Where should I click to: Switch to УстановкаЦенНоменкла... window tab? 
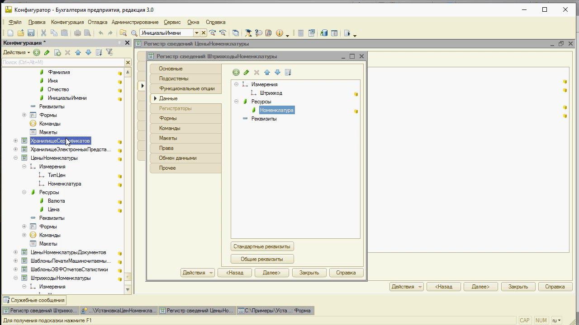click(119, 311)
